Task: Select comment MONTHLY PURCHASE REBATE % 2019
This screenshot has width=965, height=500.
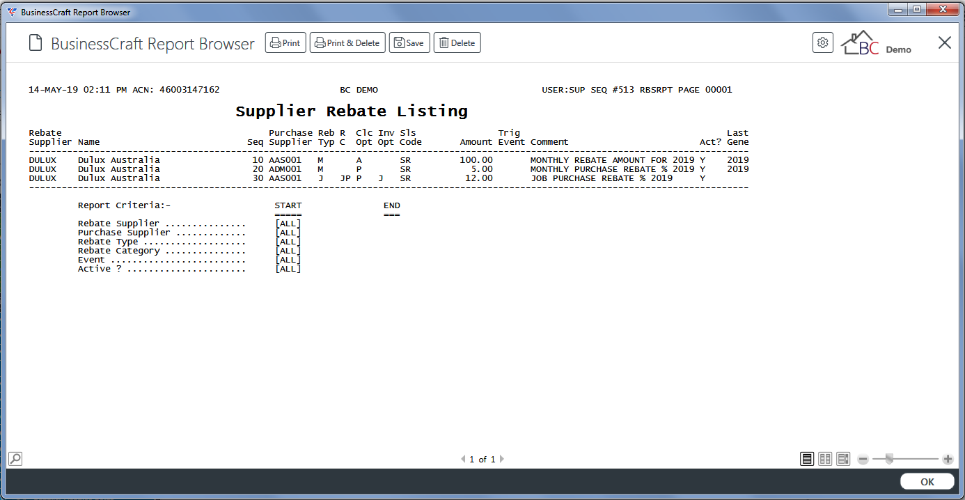Action: (613, 169)
